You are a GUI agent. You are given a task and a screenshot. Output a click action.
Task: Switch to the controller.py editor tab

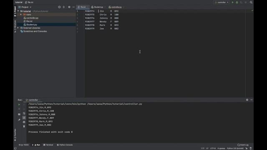(116, 7)
